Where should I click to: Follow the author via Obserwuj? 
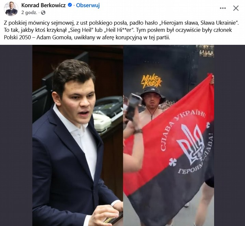click(88, 5)
